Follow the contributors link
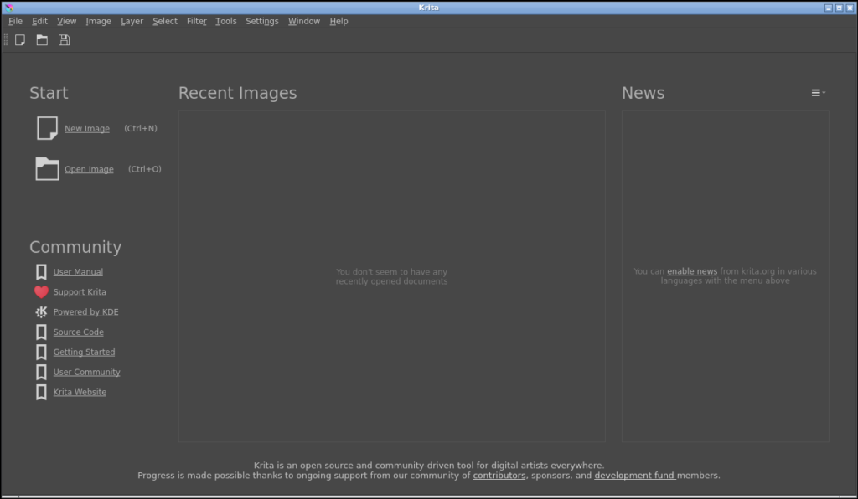858x499 pixels. [499, 476]
